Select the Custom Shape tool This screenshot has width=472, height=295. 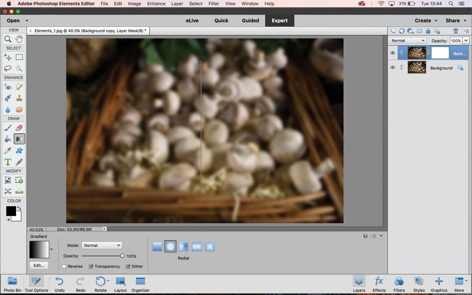[19, 151]
